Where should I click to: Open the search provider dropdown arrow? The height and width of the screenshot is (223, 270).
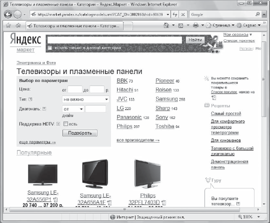264,14
